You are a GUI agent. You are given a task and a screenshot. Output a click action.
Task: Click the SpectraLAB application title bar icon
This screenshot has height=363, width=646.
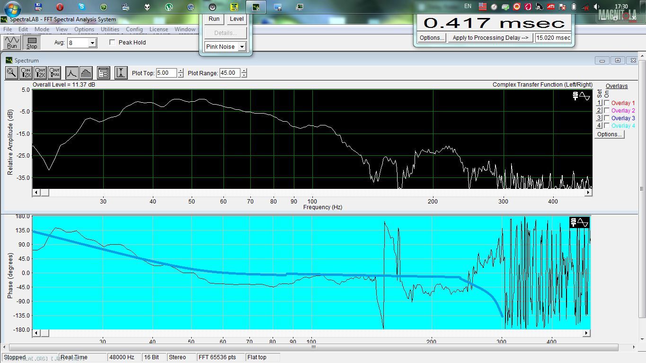pyautogui.click(x=4, y=19)
